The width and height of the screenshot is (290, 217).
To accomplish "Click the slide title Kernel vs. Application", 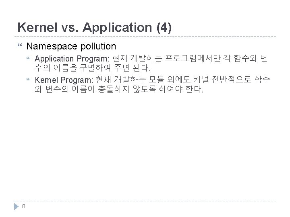I will click(95, 28).
